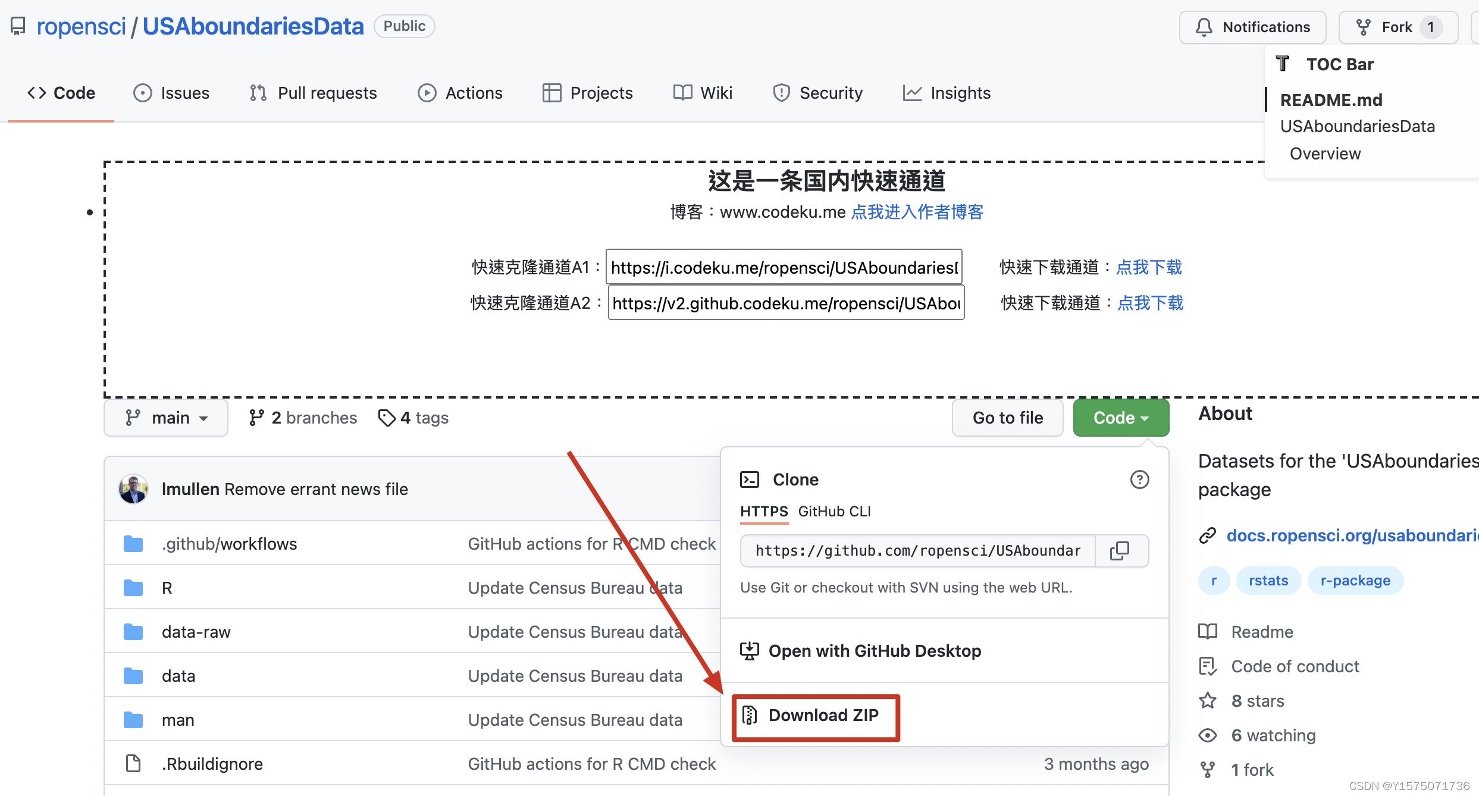Click the A2 row 点我下载 download link

coord(1150,303)
